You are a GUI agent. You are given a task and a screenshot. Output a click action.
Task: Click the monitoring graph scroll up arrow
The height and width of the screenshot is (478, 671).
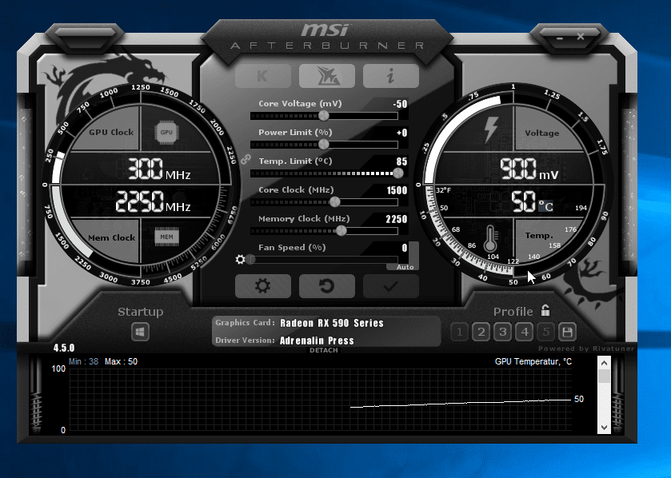[605, 363]
